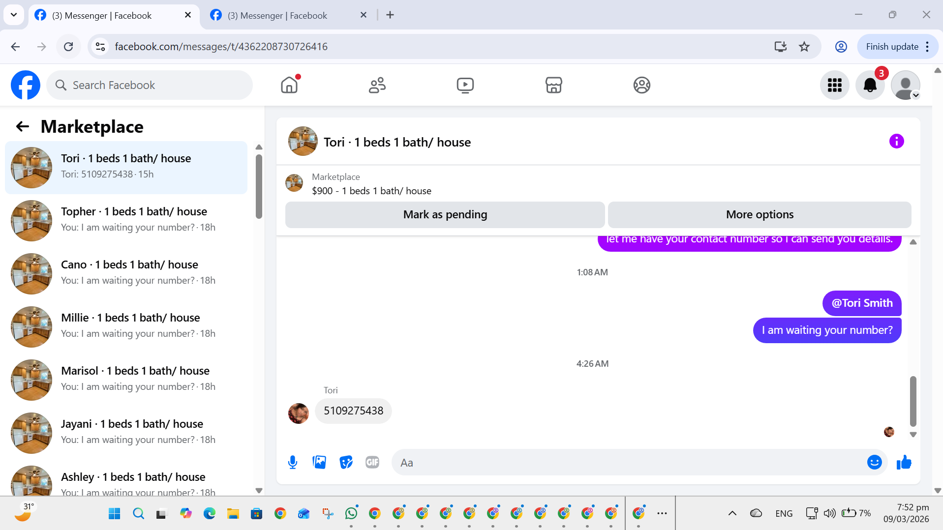Click conversation list scrollbar thumb
The width and height of the screenshot is (943, 530).
pos(259,186)
